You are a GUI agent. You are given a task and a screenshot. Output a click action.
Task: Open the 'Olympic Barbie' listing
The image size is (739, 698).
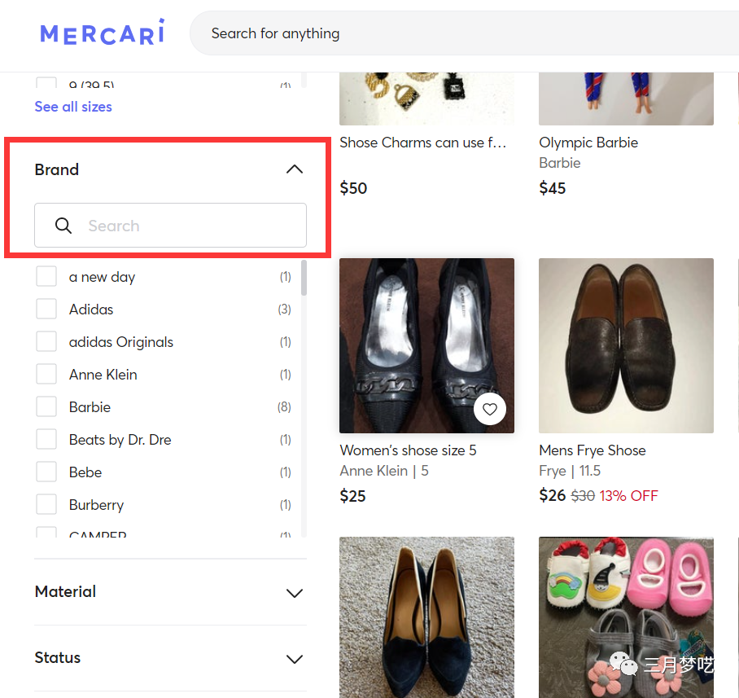(588, 142)
